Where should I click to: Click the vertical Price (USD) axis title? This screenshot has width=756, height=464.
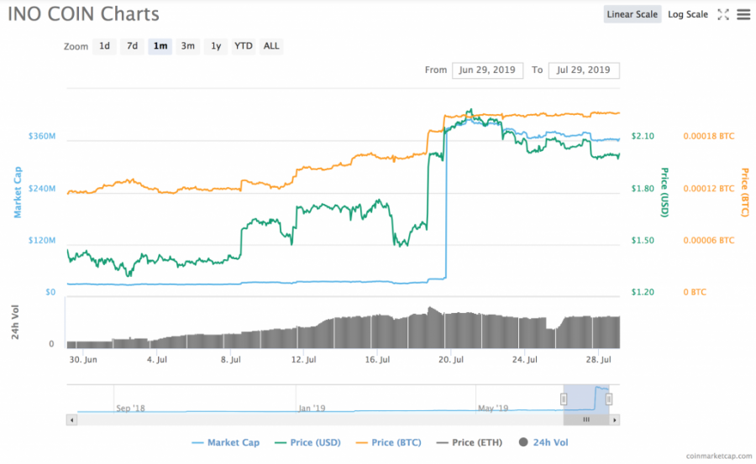pyautogui.click(x=664, y=192)
